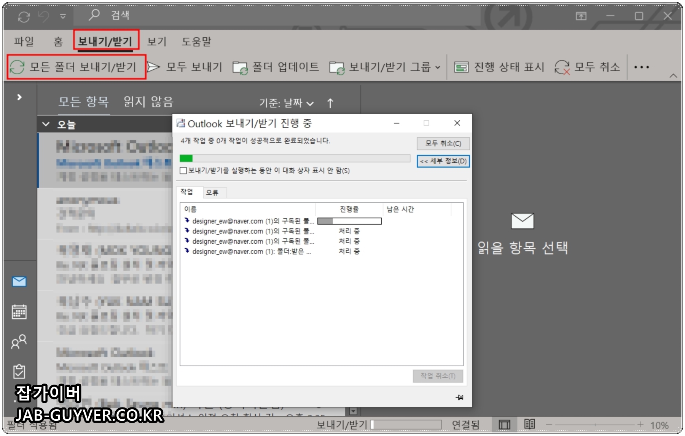685x436 pixels.
Task: Click the 검색 search box
Action: coord(278,16)
